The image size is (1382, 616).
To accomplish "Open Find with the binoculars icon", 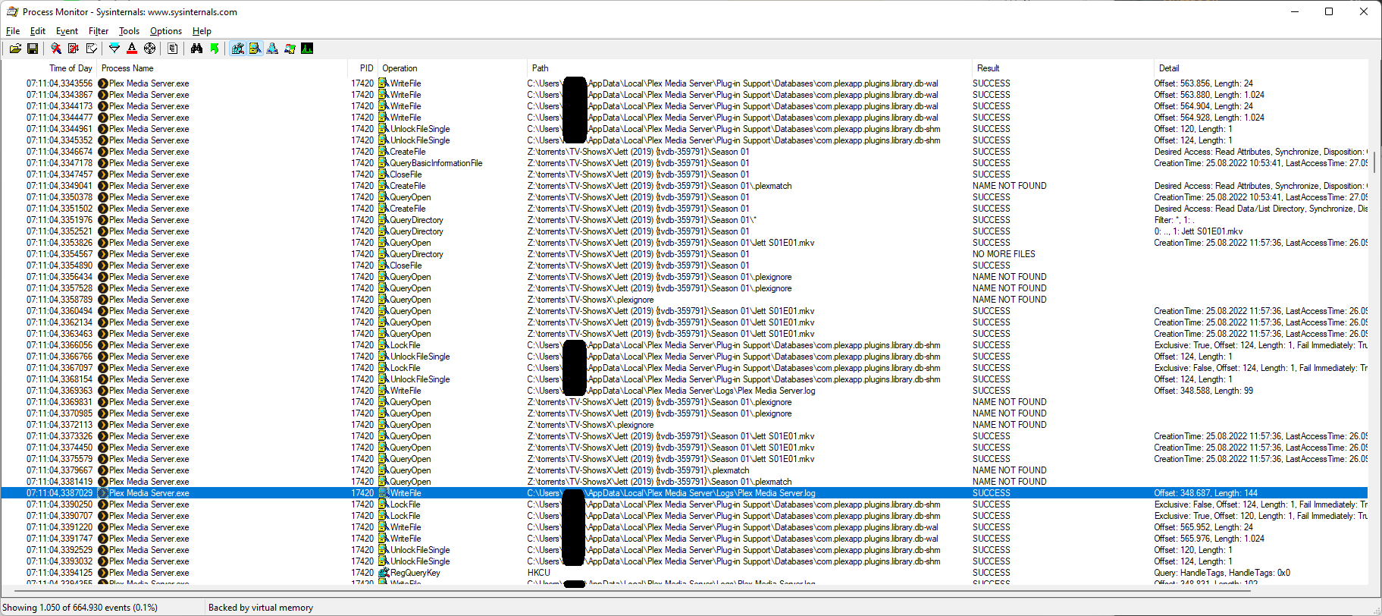I will pyautogui.click(x=197, y=49).
